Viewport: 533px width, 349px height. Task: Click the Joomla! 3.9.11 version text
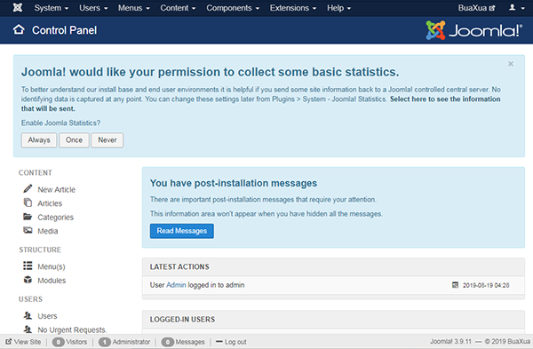pos(450,341)
